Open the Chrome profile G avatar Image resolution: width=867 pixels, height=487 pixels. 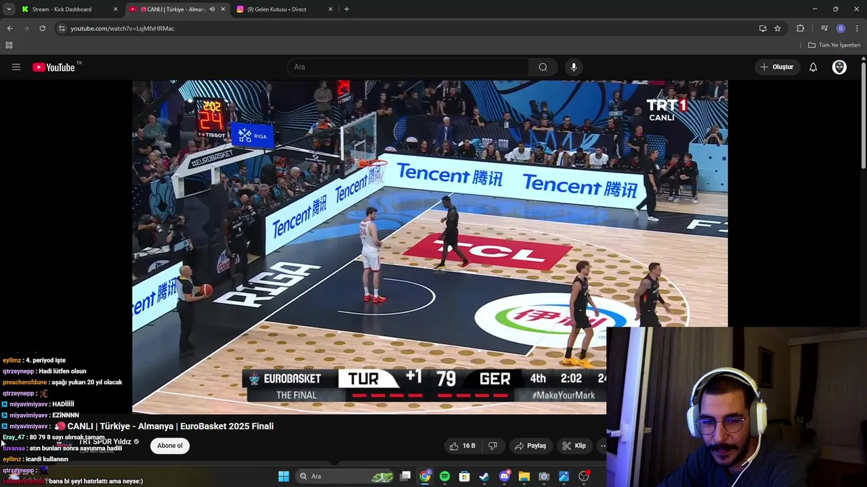[841, 28]
